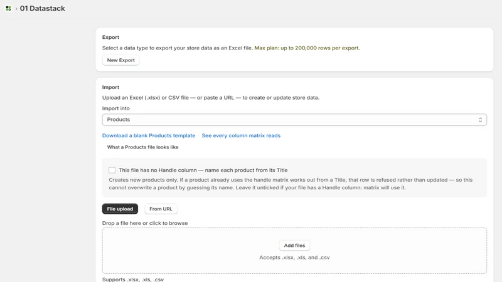This screenshot has width=502, height=282.
Task: Tick the no Handle column checkbox
Action: coord(112,170)
